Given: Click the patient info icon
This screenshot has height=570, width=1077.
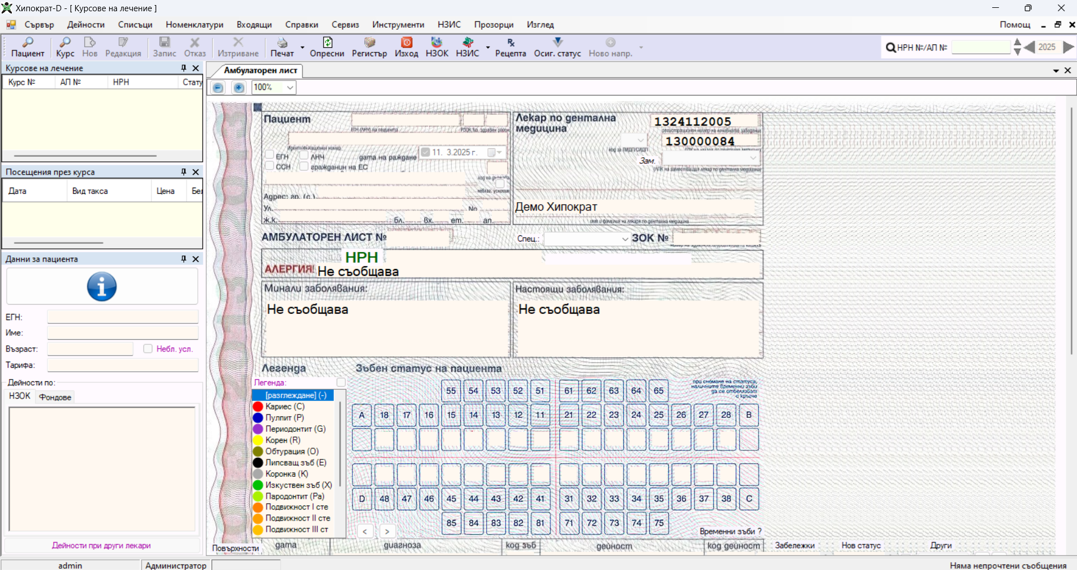Looking at the screenshot, I should [102, 286].
